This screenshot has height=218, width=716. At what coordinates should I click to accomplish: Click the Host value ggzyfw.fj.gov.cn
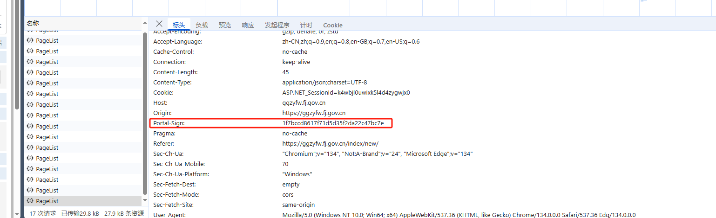304,103
